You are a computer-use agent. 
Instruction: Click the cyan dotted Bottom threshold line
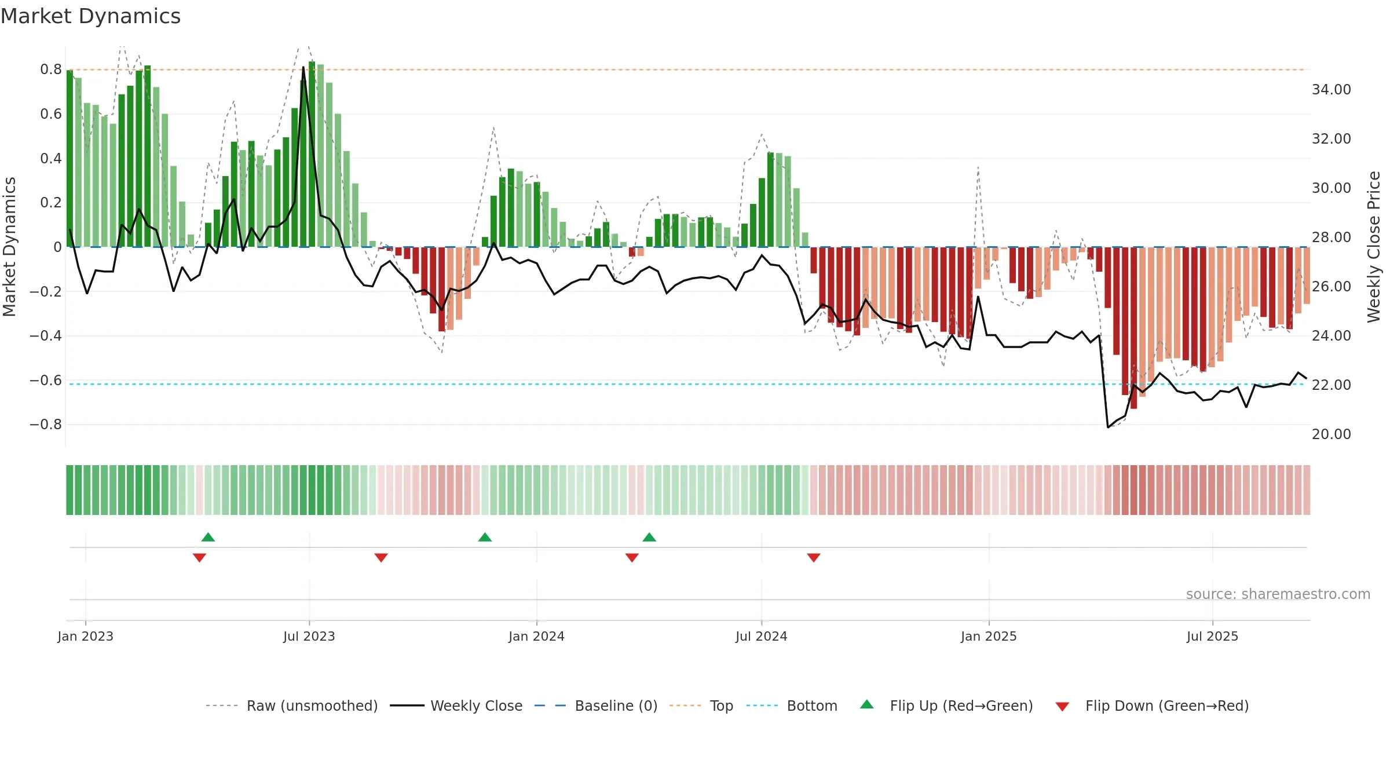[x=687, y=384]
